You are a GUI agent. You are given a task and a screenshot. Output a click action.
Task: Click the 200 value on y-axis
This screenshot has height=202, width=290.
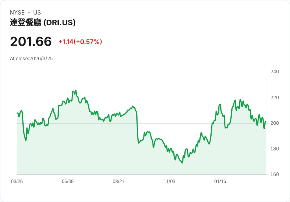pyautogui.click(x=275, y=123)
